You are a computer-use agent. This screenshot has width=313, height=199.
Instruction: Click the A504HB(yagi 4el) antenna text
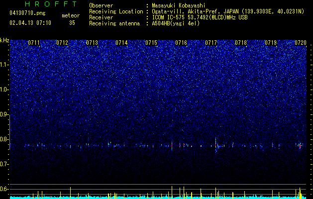pos(176,23)
